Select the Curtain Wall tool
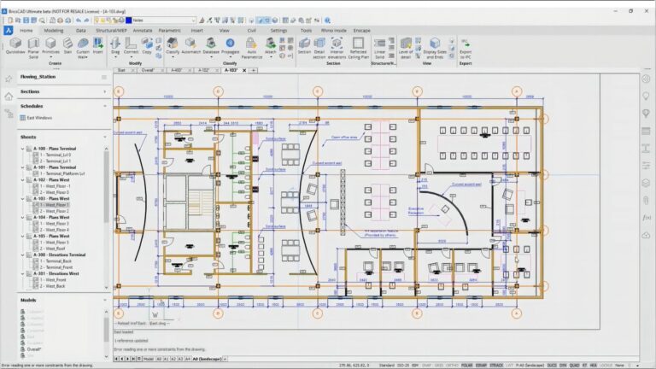656x369 pixels. click(x=83, y=47)
